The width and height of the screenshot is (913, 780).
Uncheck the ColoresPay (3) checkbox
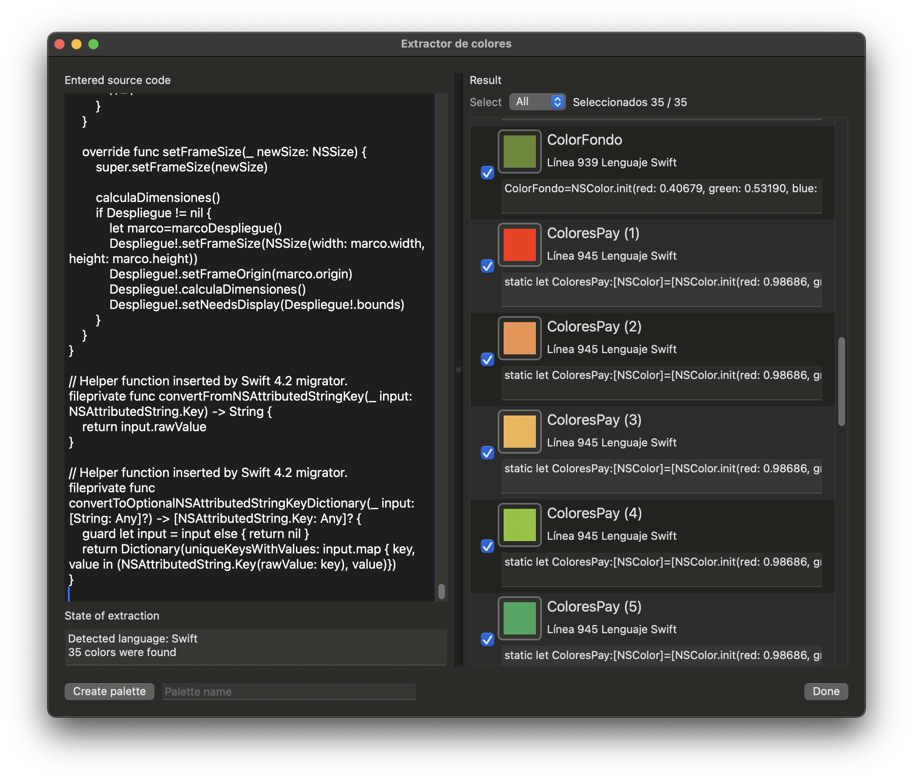tap(487, 453)
